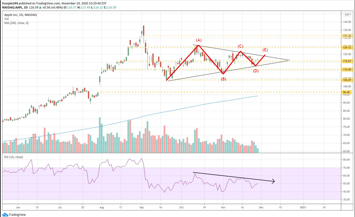Click the 115.67 price level label
355x217 pixels.
347,61
